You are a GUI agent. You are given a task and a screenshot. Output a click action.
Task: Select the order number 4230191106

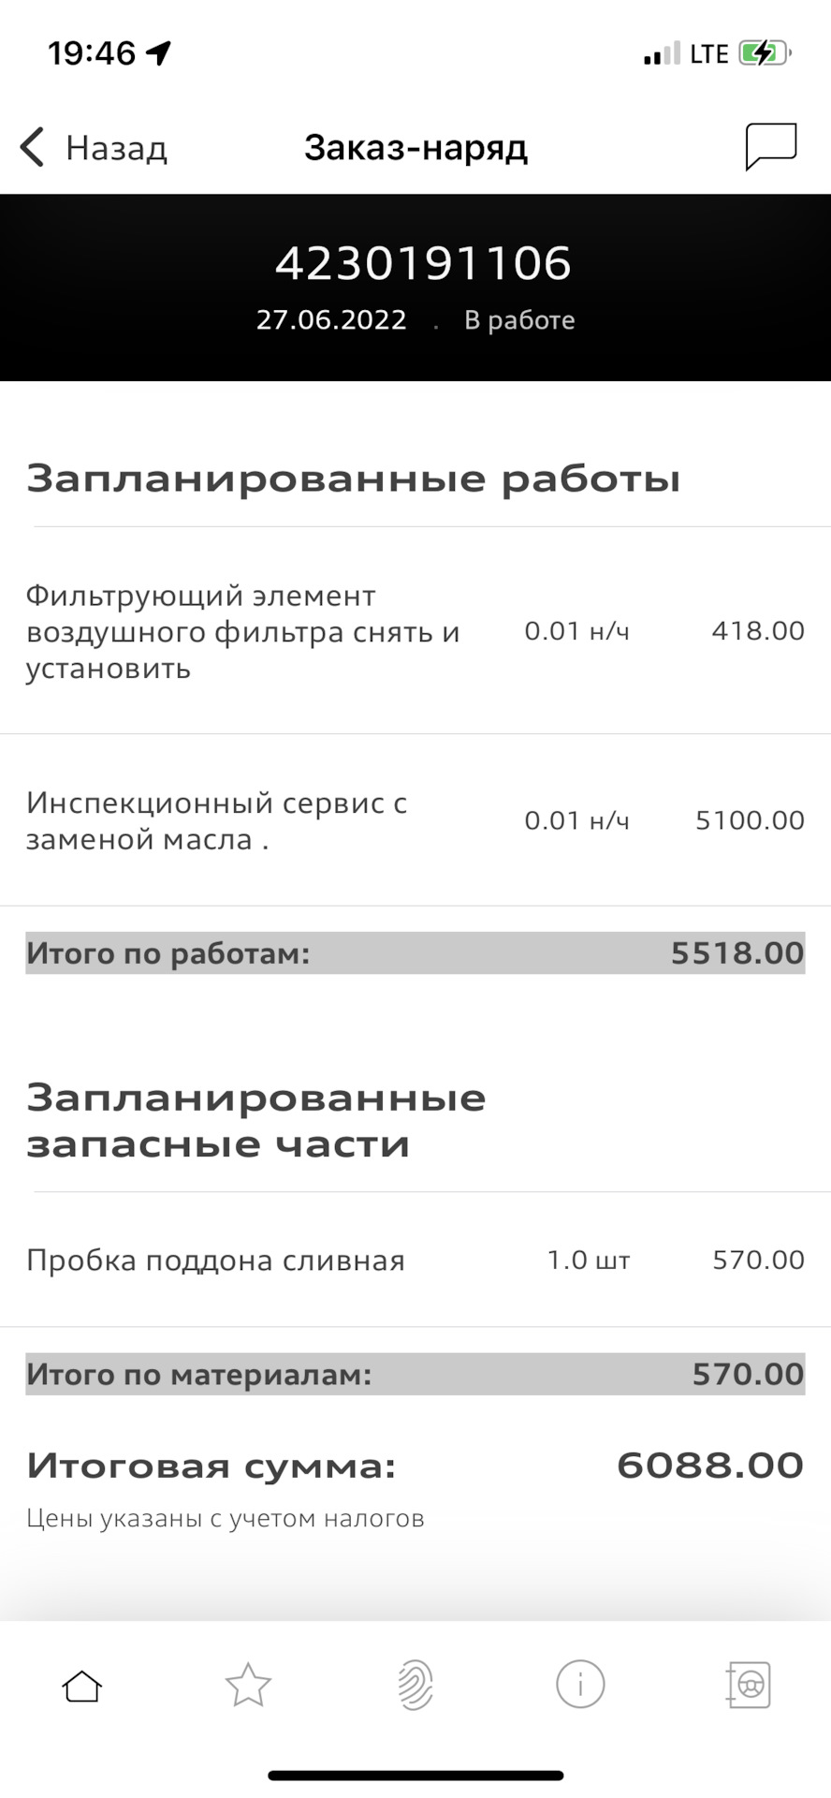coord(423,263)
